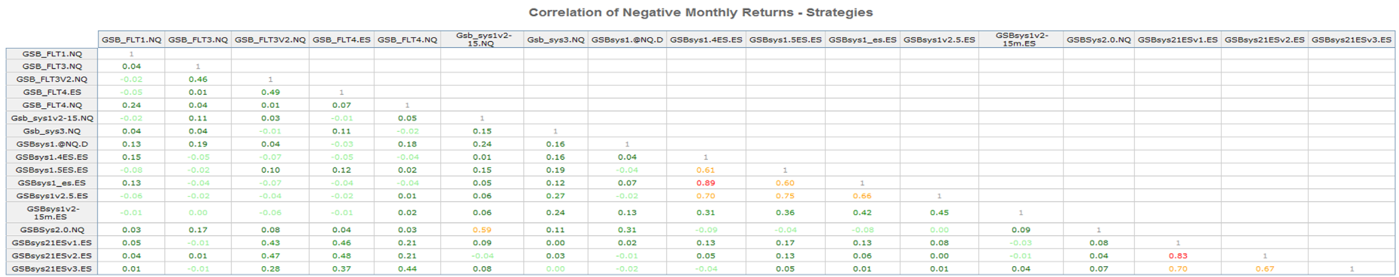Click the Correlation of Negative Monthly Returns title
This screenshot has width=1399, height=277.
pos(700,12)
